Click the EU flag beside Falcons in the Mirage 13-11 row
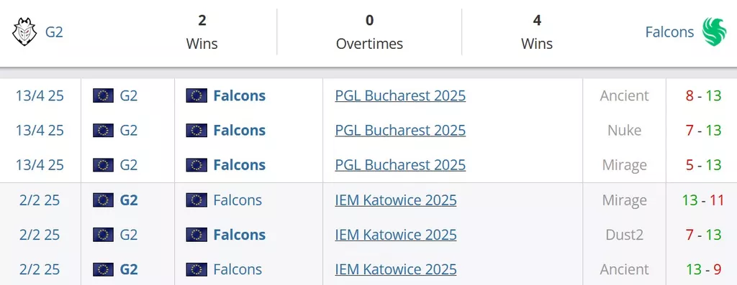The width and height of the screenshot is (737, 285). [196, 200]
